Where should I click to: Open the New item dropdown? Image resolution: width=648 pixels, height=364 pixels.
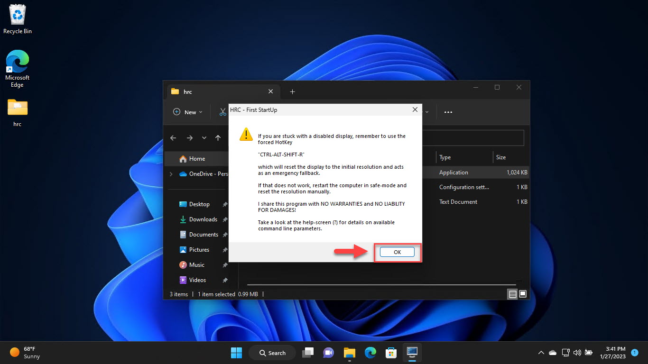[x=187, y=112]
